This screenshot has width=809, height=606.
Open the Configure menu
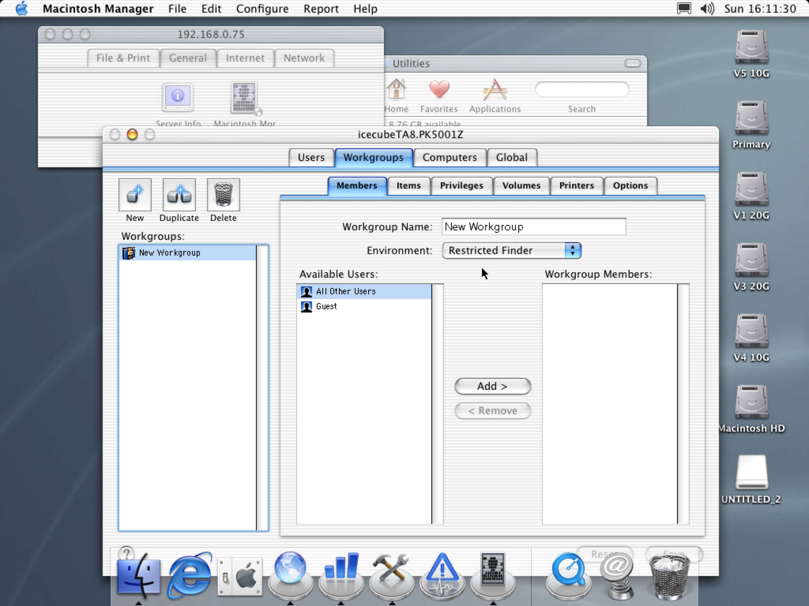tap(262, 8)
